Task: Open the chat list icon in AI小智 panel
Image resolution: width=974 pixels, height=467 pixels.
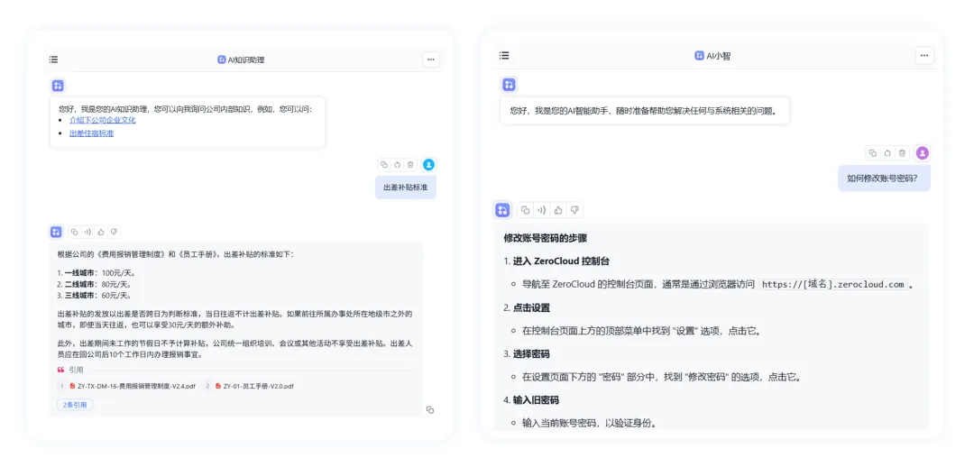Action: coord(504,55)
